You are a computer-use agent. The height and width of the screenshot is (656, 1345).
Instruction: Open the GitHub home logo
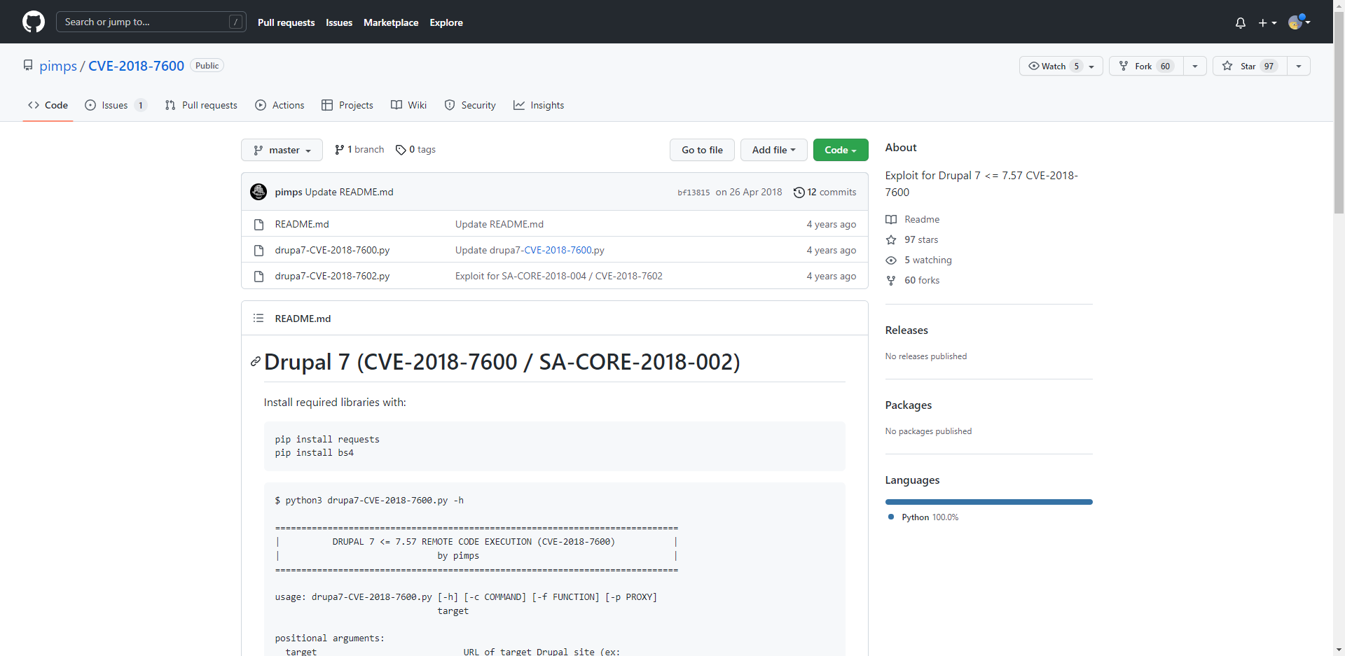[x=34, y=22]
